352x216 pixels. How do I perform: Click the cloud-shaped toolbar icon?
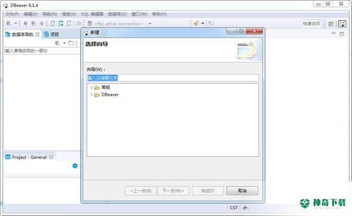pyautogui.click(x=79, y=23)
